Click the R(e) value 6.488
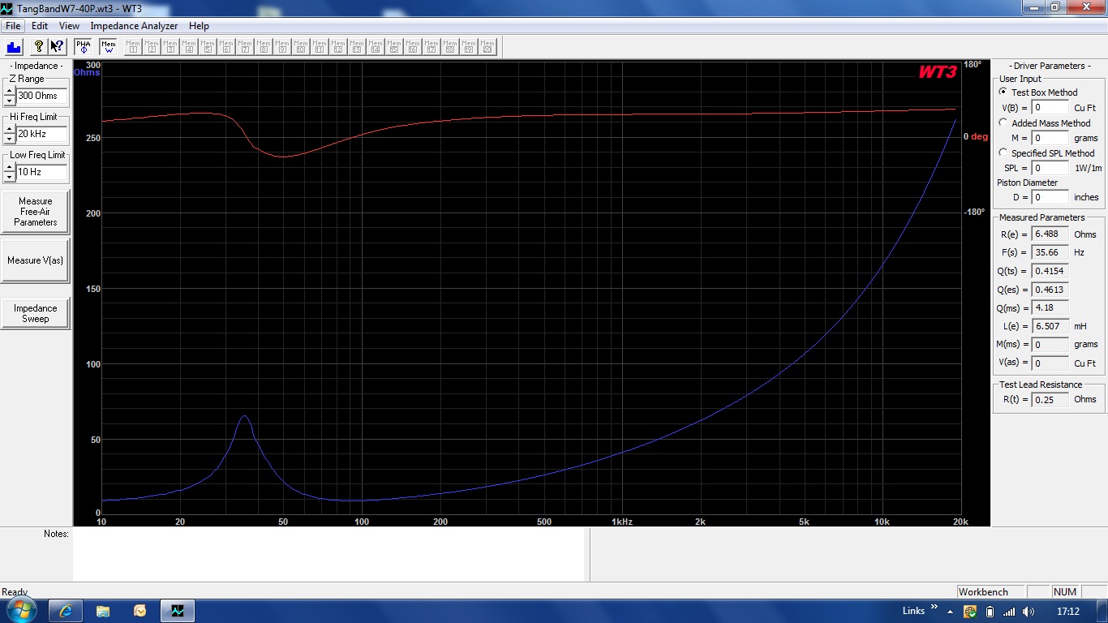This screenshot has height=623, width=1108. [1050, 234]
